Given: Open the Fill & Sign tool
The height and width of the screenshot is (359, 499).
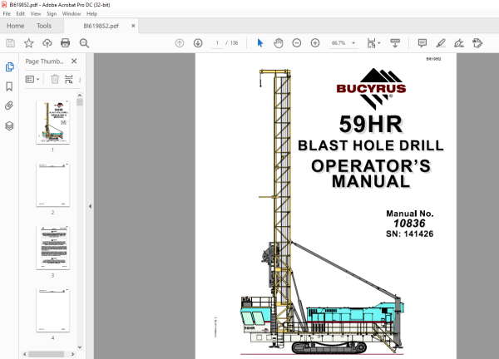Looking at the screenshot, I should click(x=459, y=43).
